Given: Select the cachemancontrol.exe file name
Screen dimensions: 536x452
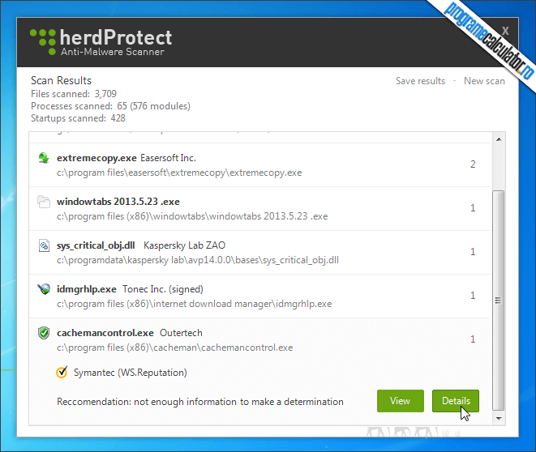Looking at the screenshot, I should click(x=105, y=333).
